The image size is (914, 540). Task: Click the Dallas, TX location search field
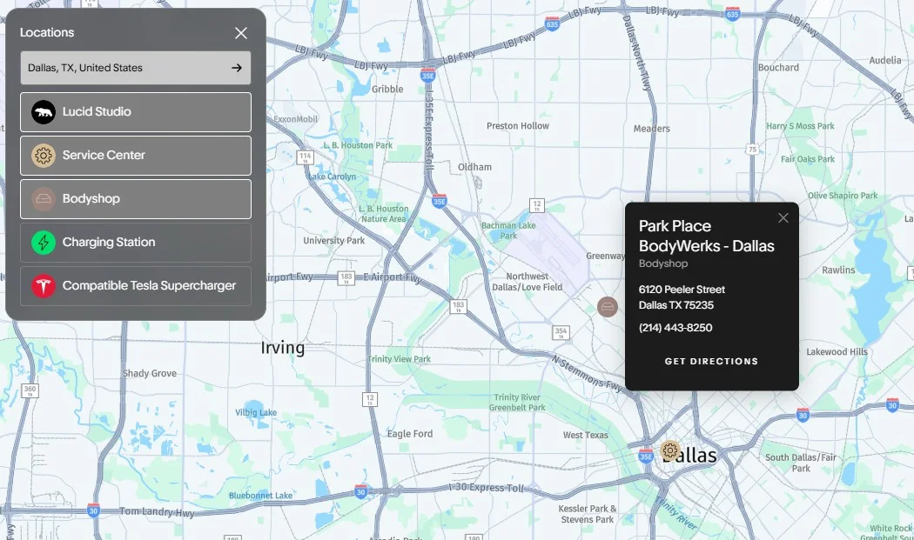[x=136, y=68]
